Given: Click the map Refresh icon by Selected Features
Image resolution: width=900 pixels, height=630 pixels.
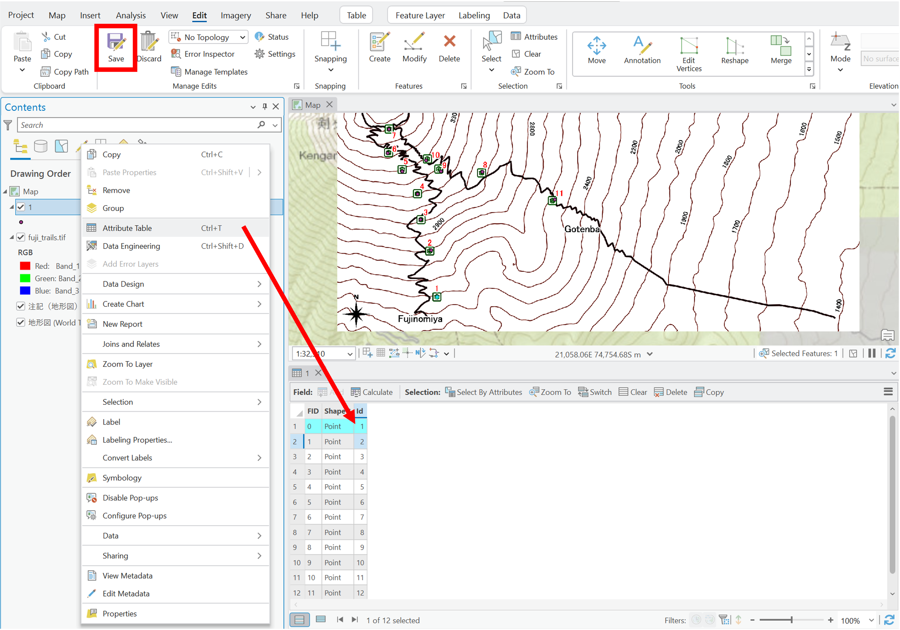Looking at the screenshot, I should [890, 354].
